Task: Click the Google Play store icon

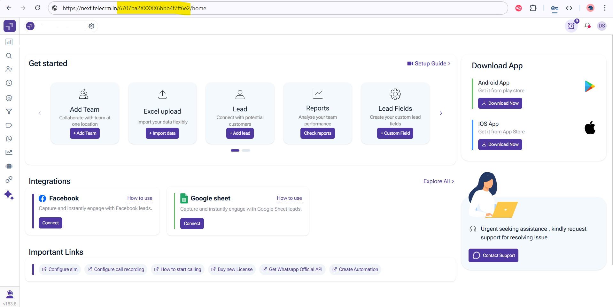Action: (590, 86)
